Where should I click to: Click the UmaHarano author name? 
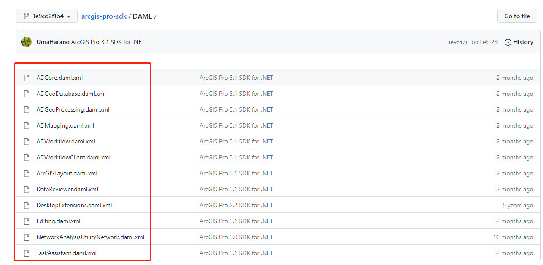tap(53, 42)
